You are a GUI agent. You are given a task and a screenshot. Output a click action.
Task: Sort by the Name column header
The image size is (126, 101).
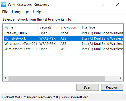point(20,27)
